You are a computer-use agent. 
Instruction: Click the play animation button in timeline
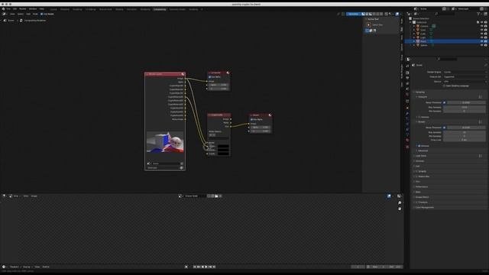[x=206, y=267]
